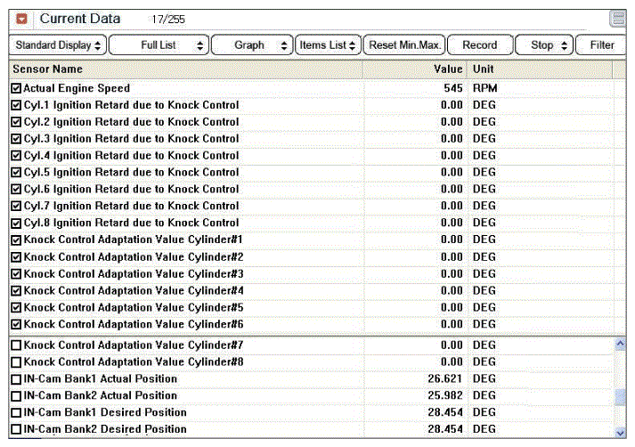Viewport: 635px width, 447px height.
Task: Select Cyl.5 Ignition Retard row label
Action: 131,173
